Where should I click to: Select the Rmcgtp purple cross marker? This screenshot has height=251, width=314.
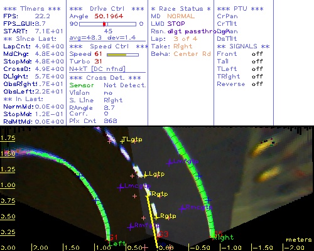pos(182,208)
